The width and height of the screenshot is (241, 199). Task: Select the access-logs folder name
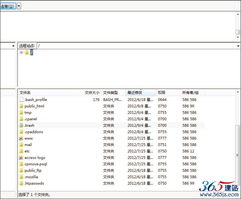pos(35,158)
